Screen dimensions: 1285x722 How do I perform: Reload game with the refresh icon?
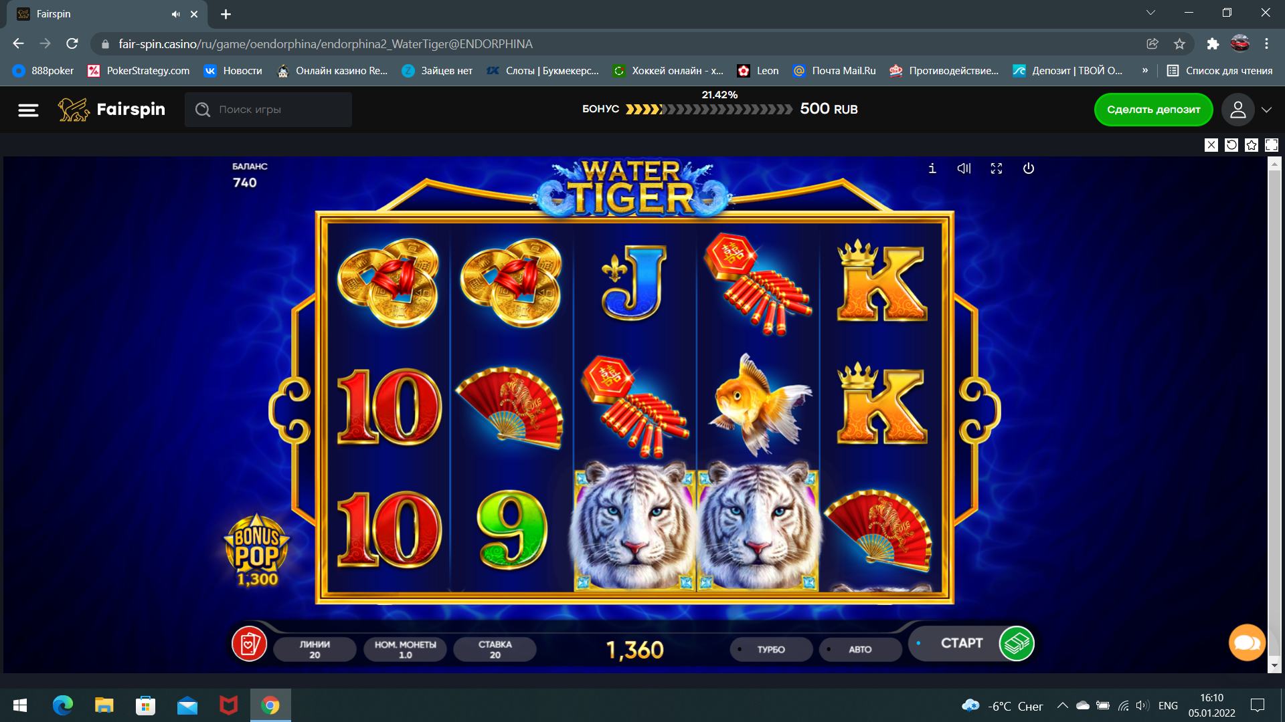click(1231, 145)
